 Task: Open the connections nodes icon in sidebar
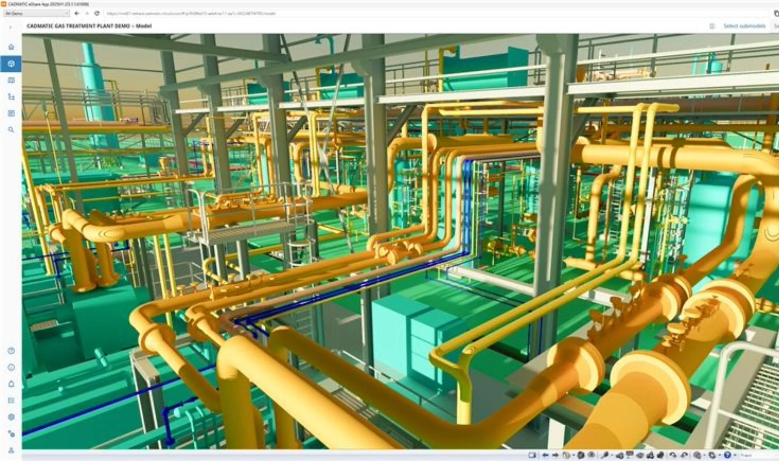coord(11,434)
